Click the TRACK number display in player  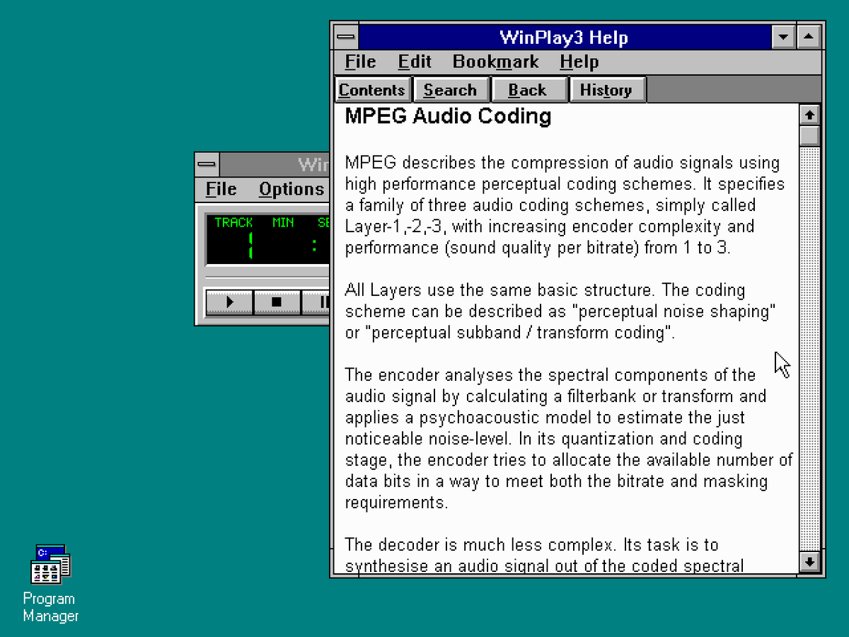point(250,246)
